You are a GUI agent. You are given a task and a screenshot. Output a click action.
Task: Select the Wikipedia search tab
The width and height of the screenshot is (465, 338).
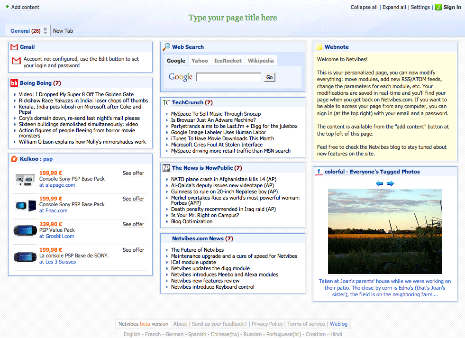(x=261, y=61)
